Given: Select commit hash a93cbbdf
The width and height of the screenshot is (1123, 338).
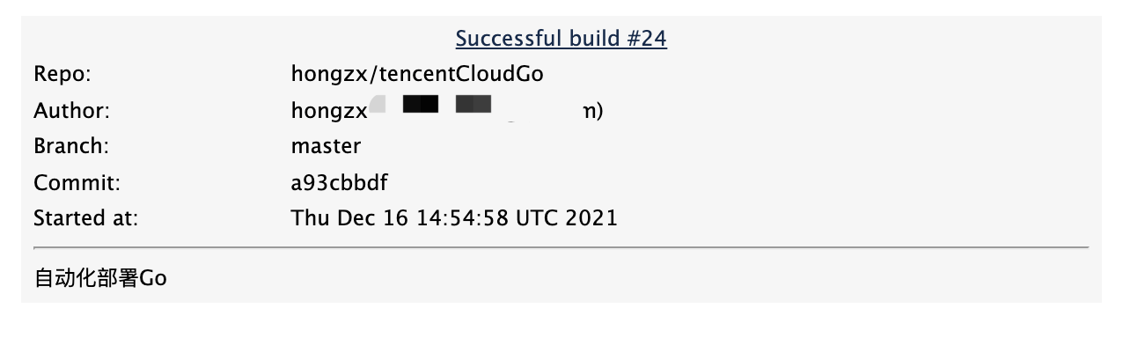Looking at the screenshot, I should [x=340, y=183].
